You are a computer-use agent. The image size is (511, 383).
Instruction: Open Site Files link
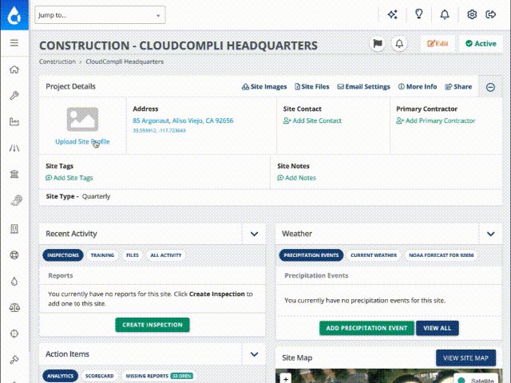click(x=312, y=87)
